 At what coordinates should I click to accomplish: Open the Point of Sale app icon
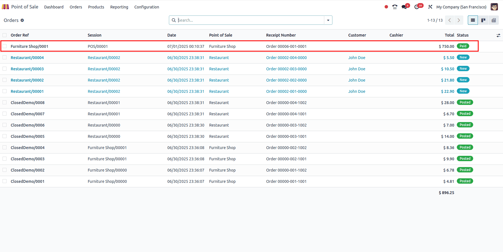click(x=5, y=7)
